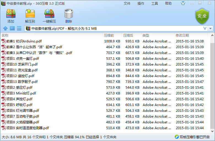
Task: Click PDF icon of 前奏1 初识Arduino.pdf
Action: pyautogui.click(x=4, y=41)
